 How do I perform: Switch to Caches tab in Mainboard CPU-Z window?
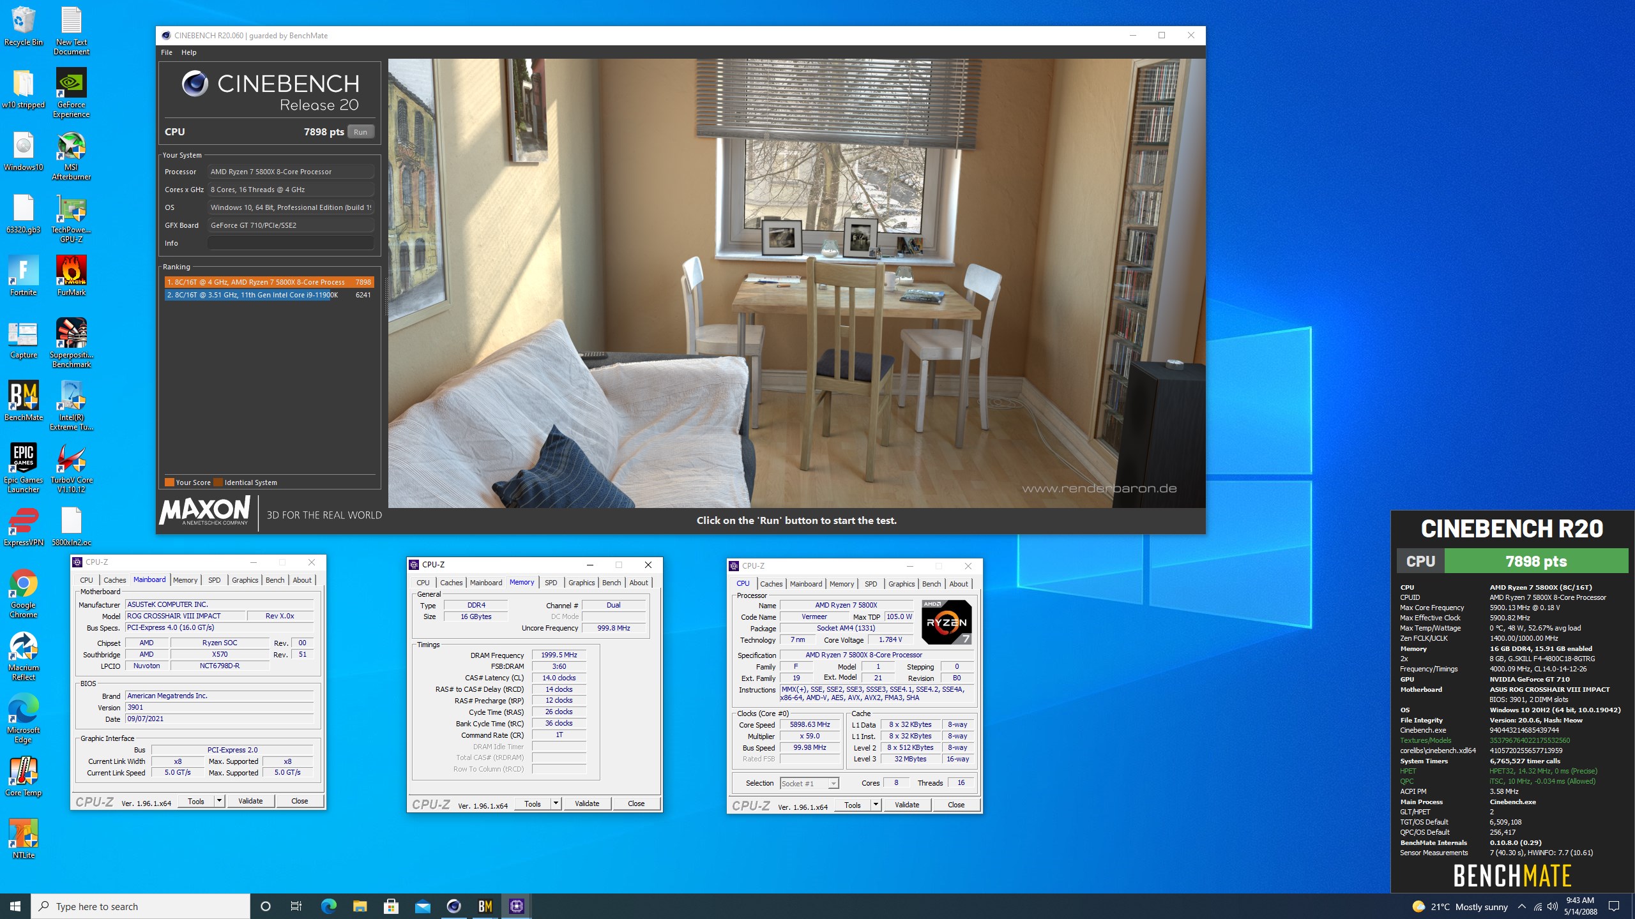pyautogui.click(x=115, y=580)
